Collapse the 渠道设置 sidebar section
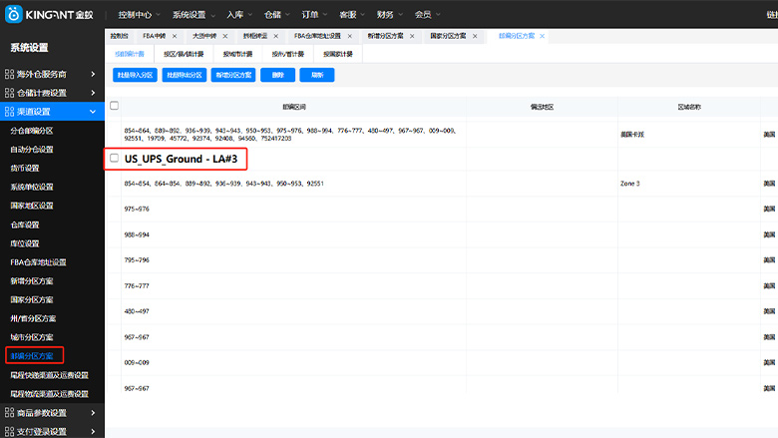778x438 pixels. (x=93, y=112)
